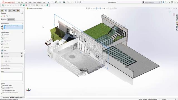This screenshot has width=178, height=100.
Task: Toggle Make first selection transparent checkbox
Action: [x=2, y=93]
